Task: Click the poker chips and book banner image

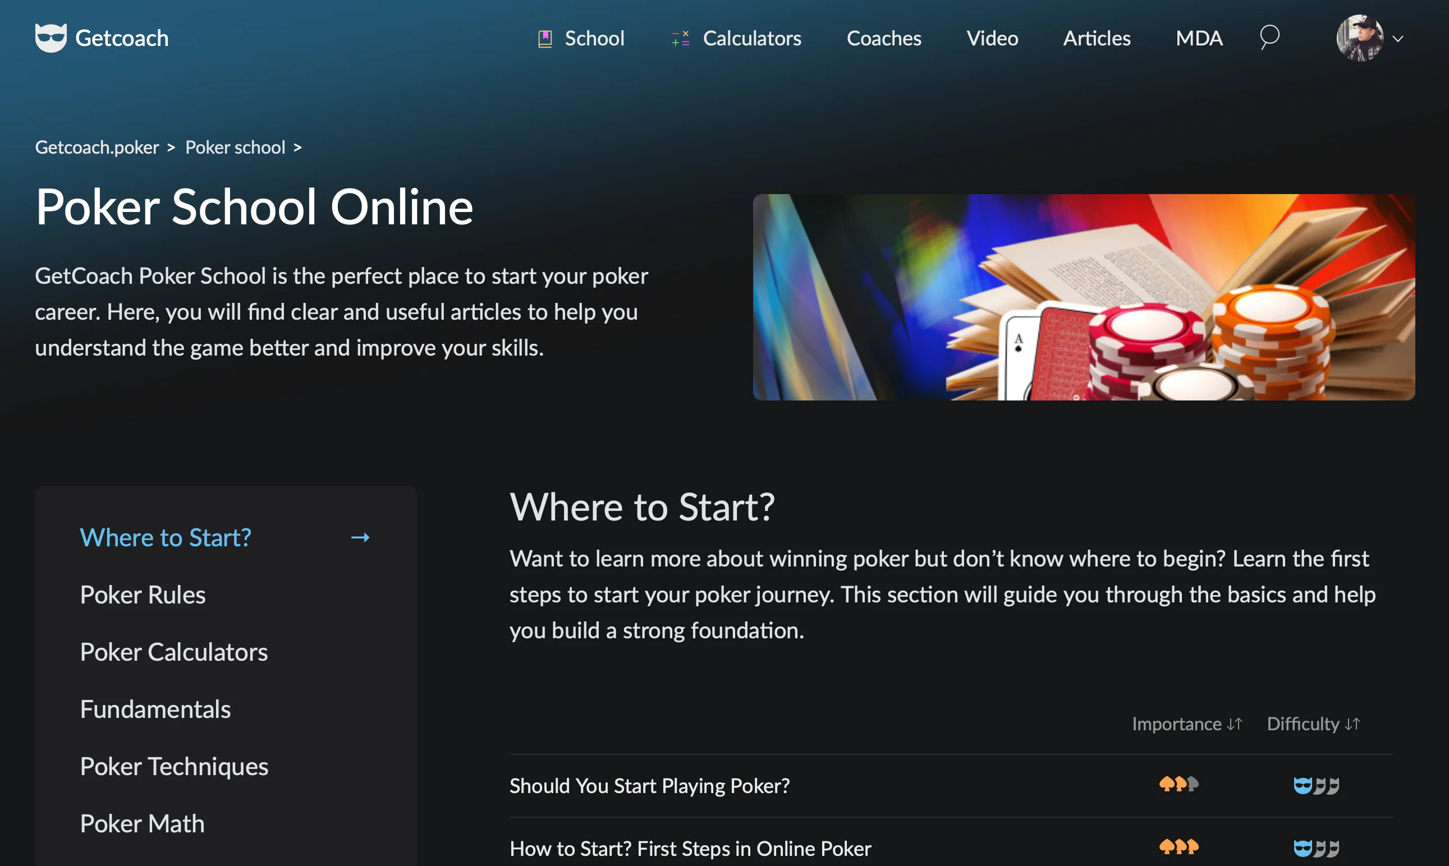Action: coord(1083,297)
